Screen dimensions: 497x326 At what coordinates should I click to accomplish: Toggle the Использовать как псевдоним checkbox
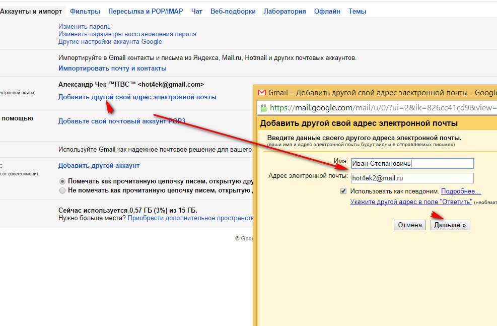[343, 191]
